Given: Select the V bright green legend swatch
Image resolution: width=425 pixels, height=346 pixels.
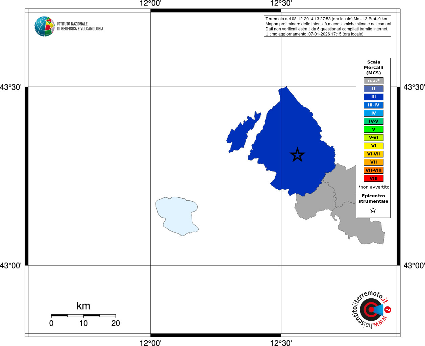Looking at the screenshot, I should [x=374, y=129].
